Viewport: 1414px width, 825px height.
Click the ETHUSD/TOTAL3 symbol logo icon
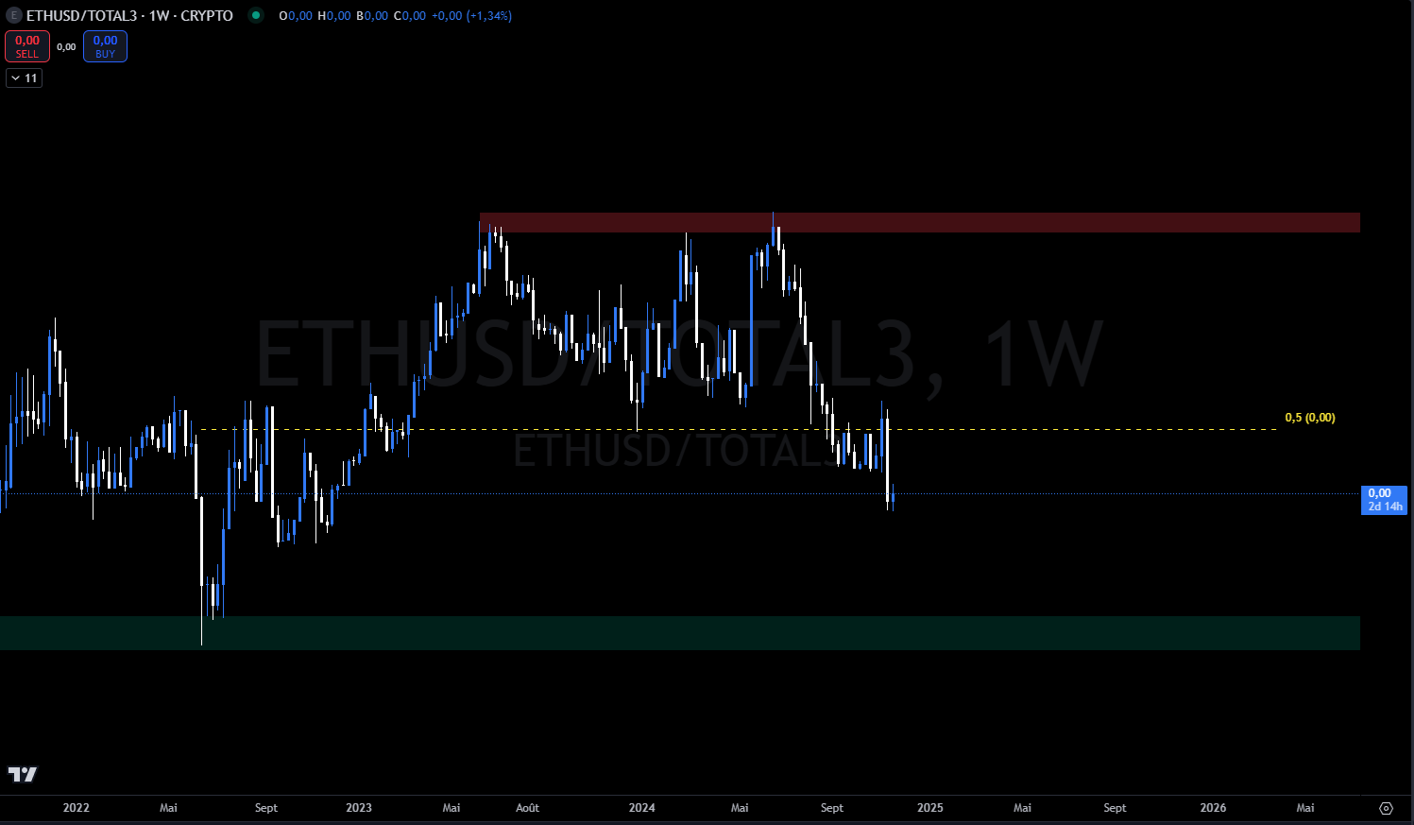click(13, 16)
